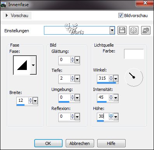Viewport: 154px width, 150px height.
Task: Click the Reflexion value input field
Action: pyautogui.click(x=65, y=117)
